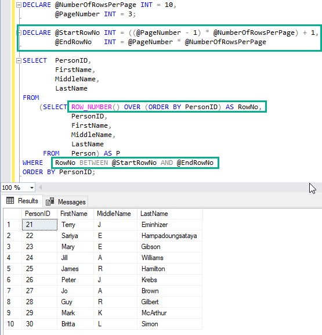The height and width of the screenshot is (335, 322).
Task: Place cursor on ROW_NUMBER() in the subquery
Action: (95, 107)
